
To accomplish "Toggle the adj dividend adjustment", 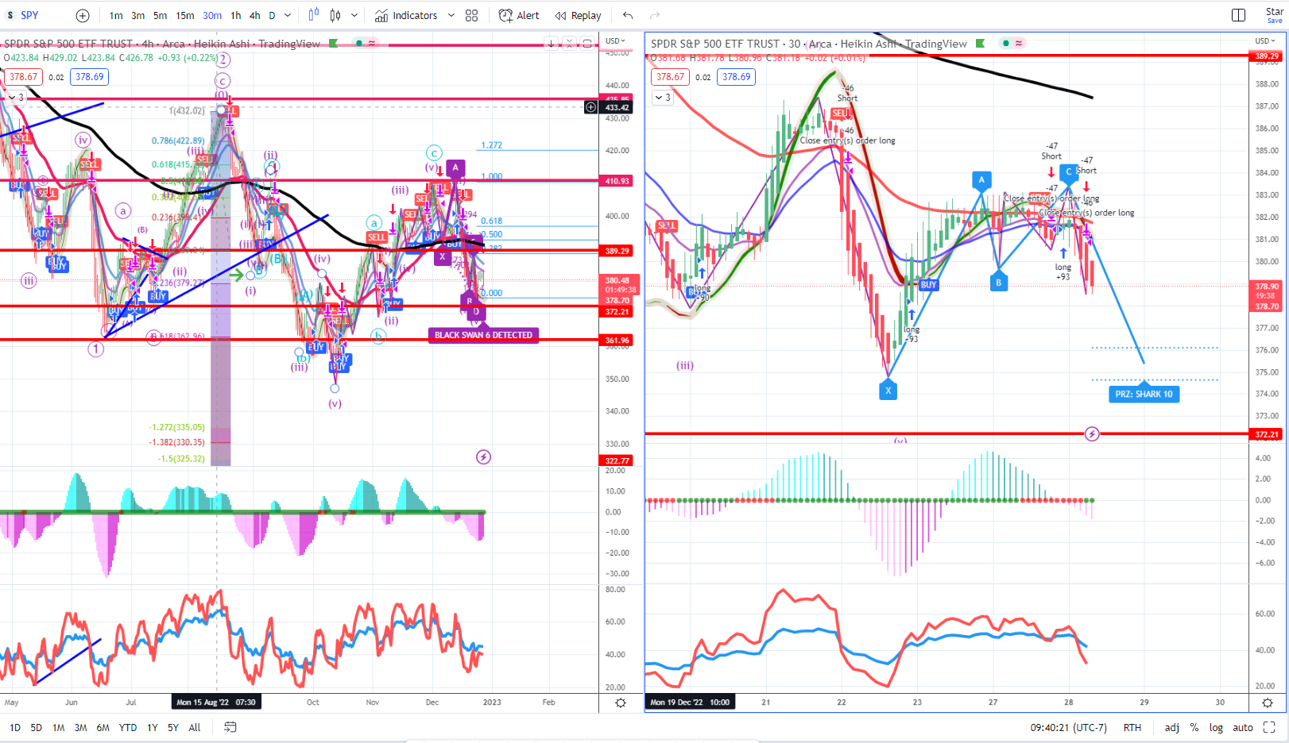I will point(1172,727).
